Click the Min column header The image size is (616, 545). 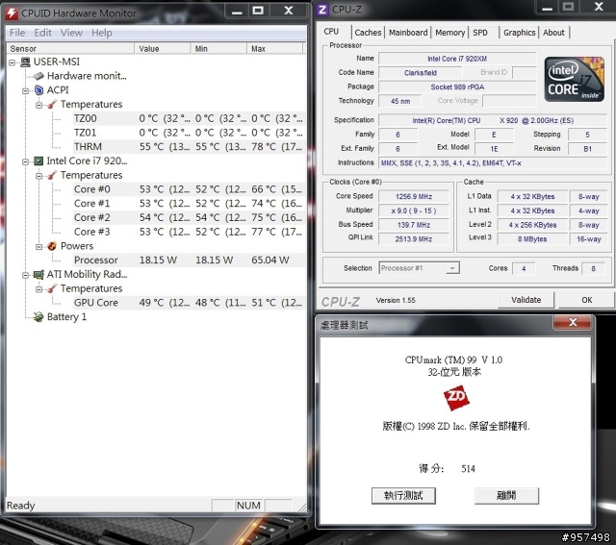point(218,49)
